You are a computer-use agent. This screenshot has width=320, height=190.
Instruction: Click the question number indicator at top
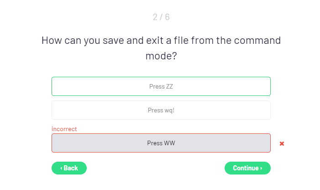(161, 17)
